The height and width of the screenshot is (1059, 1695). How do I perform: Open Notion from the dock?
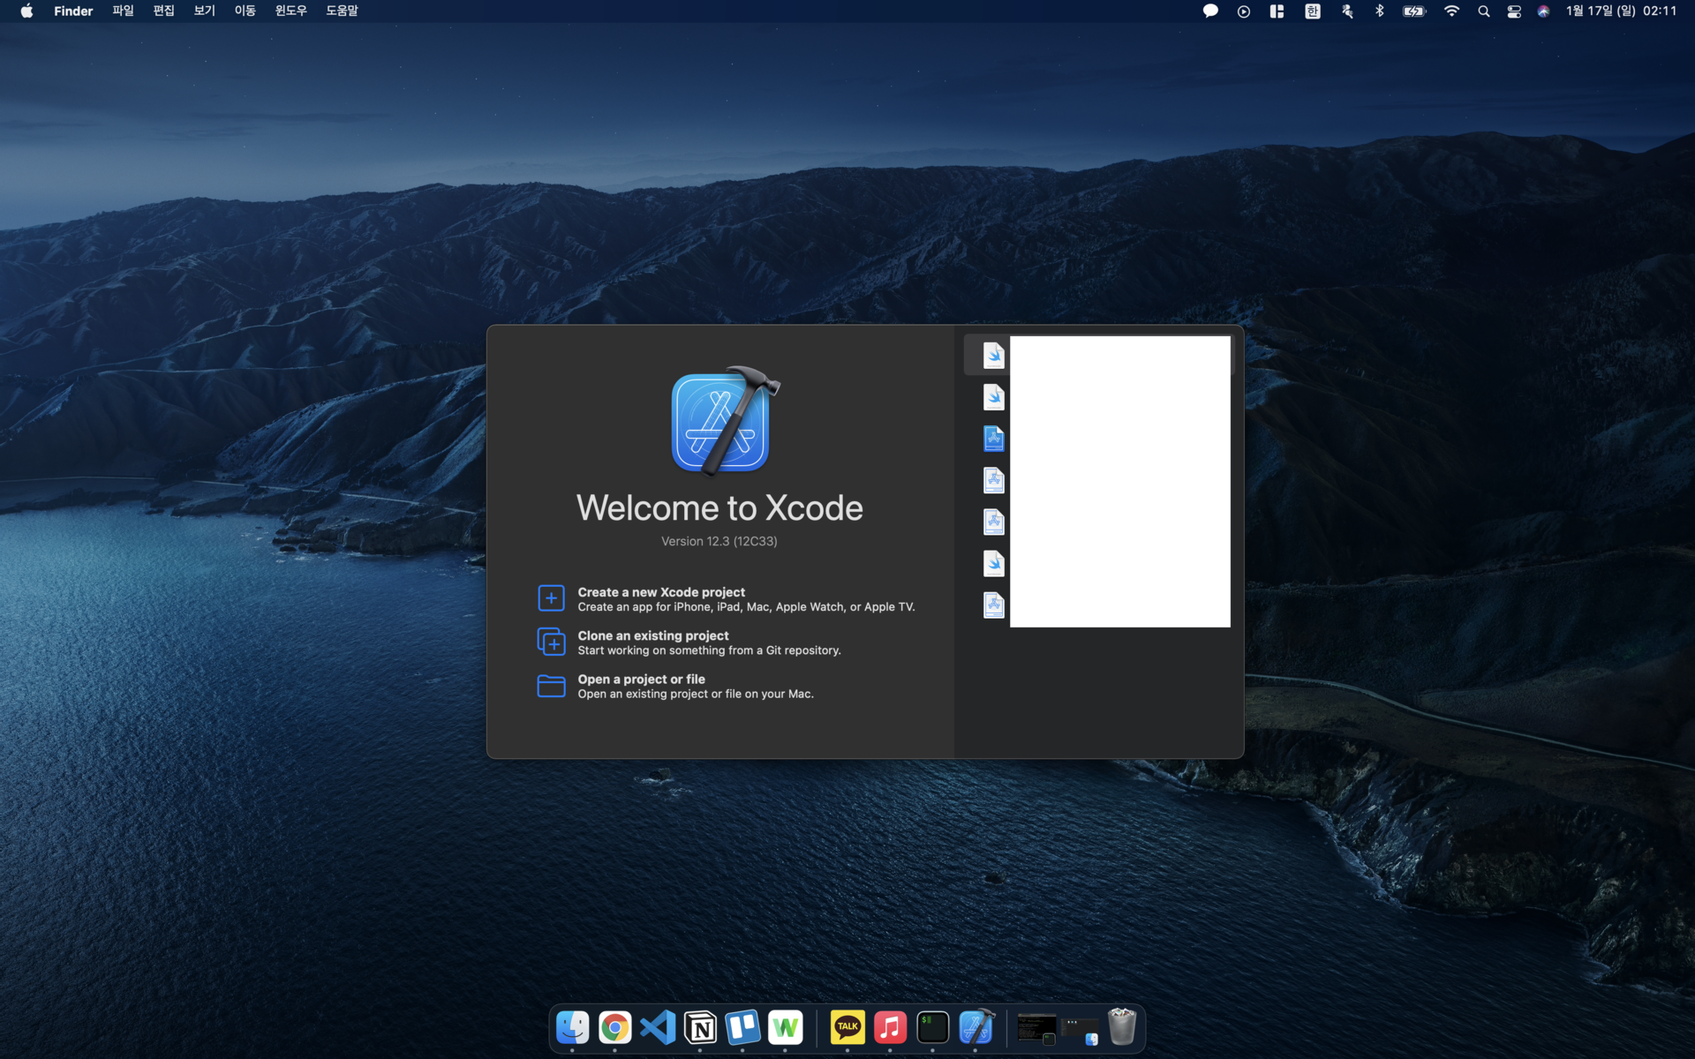(x=700, y=1027)
